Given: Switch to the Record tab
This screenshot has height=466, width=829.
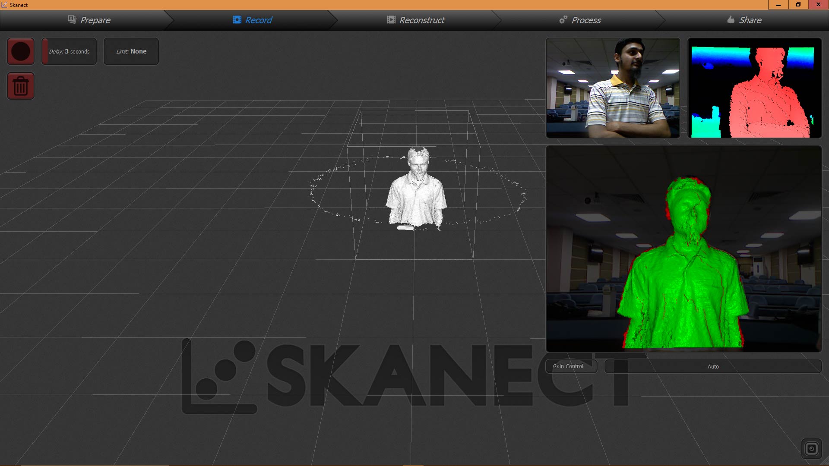Looking at the screenshot, I should [x=253, y=20].
